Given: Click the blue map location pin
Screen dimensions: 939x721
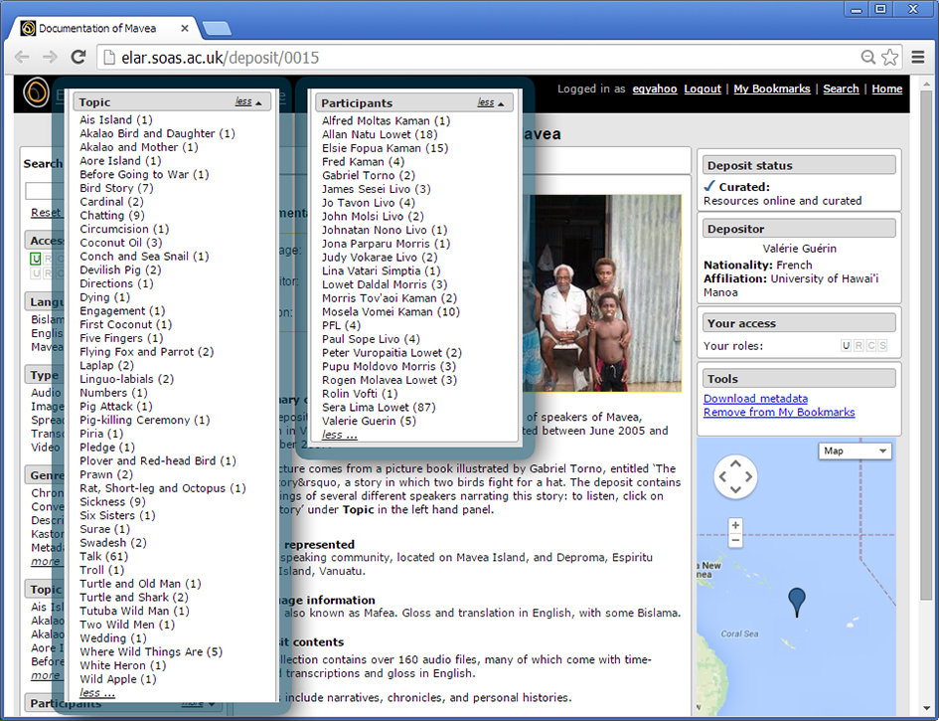Looking at the screenshot, I should pyautogui.click(x=797, y=601).
